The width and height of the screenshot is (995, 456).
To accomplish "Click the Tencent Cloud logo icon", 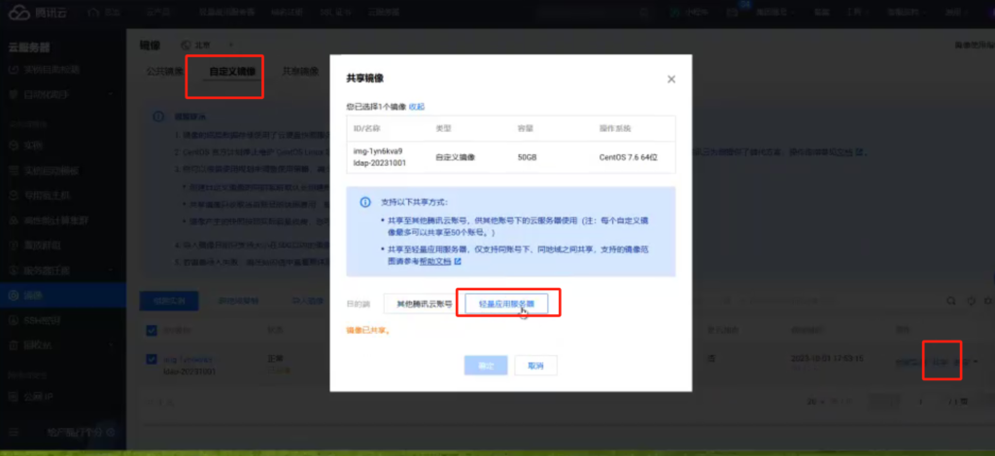I will coord(18,14).
